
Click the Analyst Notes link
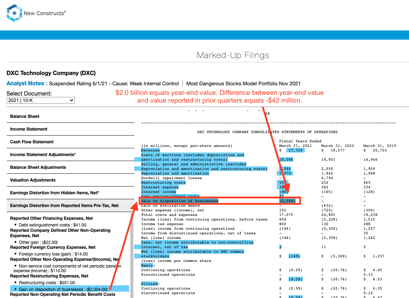27,84
